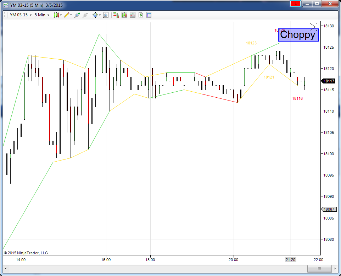
Task: Open the Data Series candlestick icon
Action: tap(124, 15)
